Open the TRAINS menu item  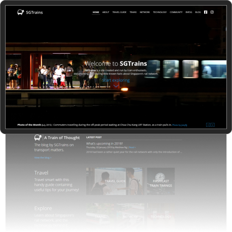coord(133,12)
